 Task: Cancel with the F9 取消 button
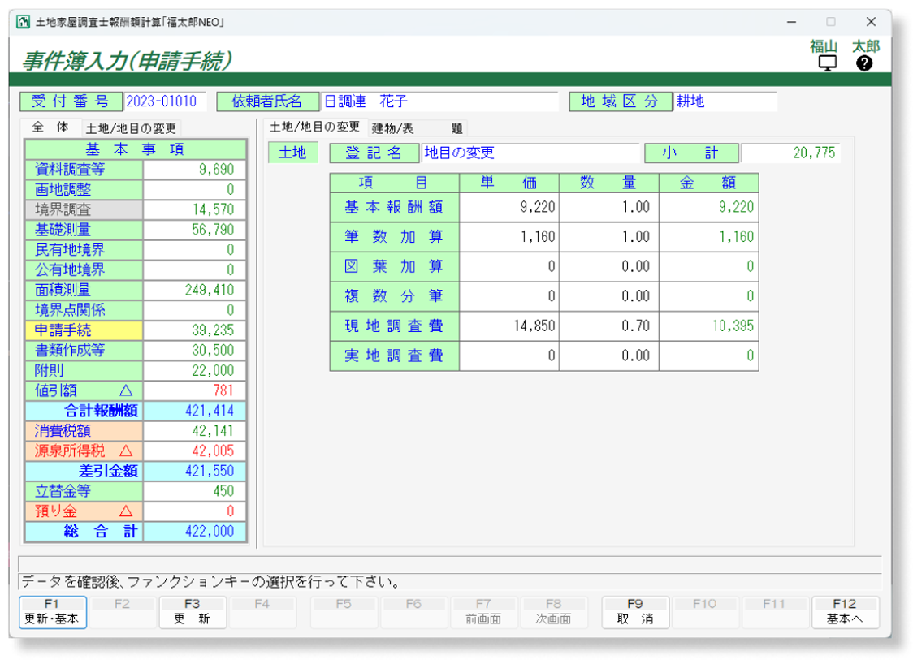634,612
